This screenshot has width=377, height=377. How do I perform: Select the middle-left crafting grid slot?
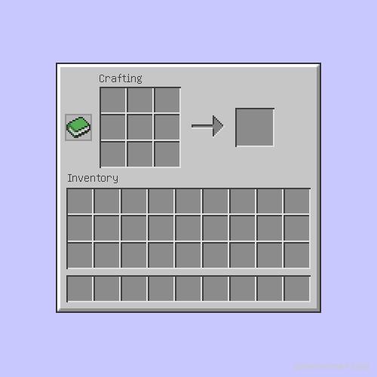pyautogui.click(x=113, y=127)
